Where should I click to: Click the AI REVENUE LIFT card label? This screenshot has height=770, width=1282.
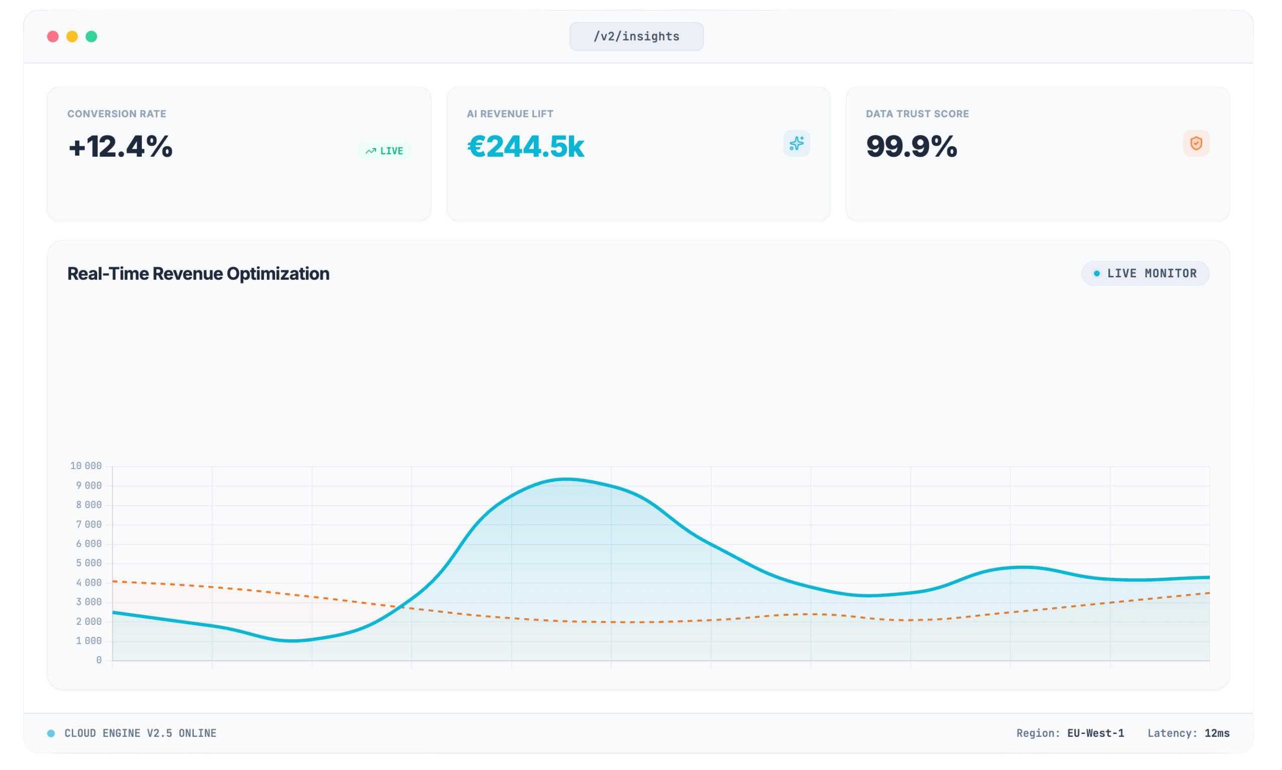(x=510, y=114)
